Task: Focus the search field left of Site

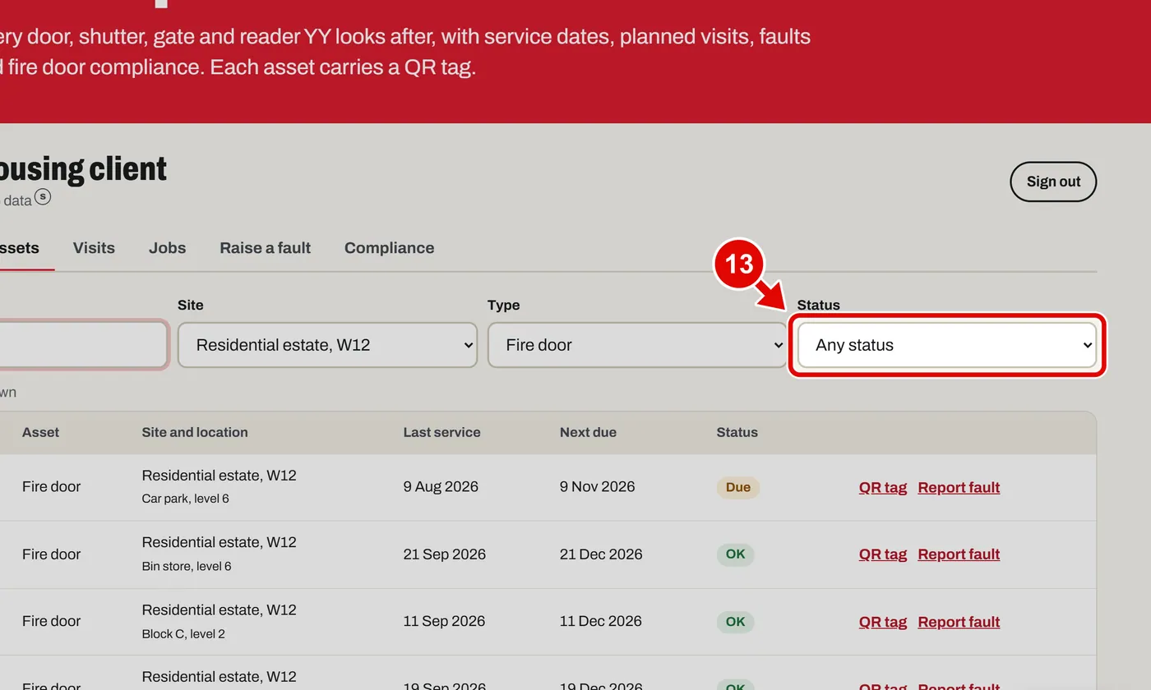Action: click(82, 345)
